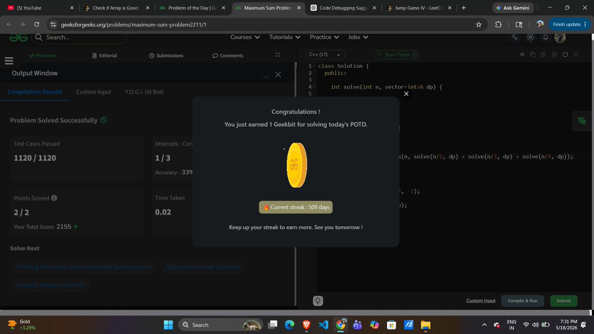This screenshot has width=594, height=334.
Task: Click Your Total Score 2155 text
Action: point(45,227)
